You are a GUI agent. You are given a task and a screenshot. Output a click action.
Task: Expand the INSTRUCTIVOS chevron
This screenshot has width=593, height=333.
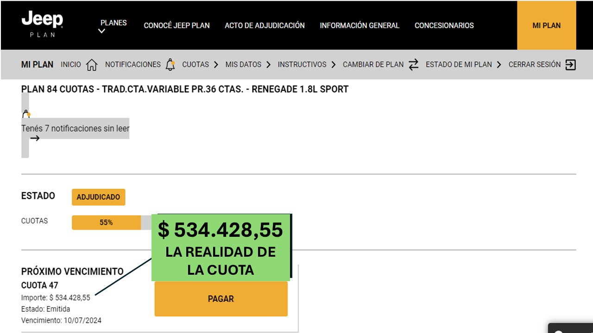(333, 65)
